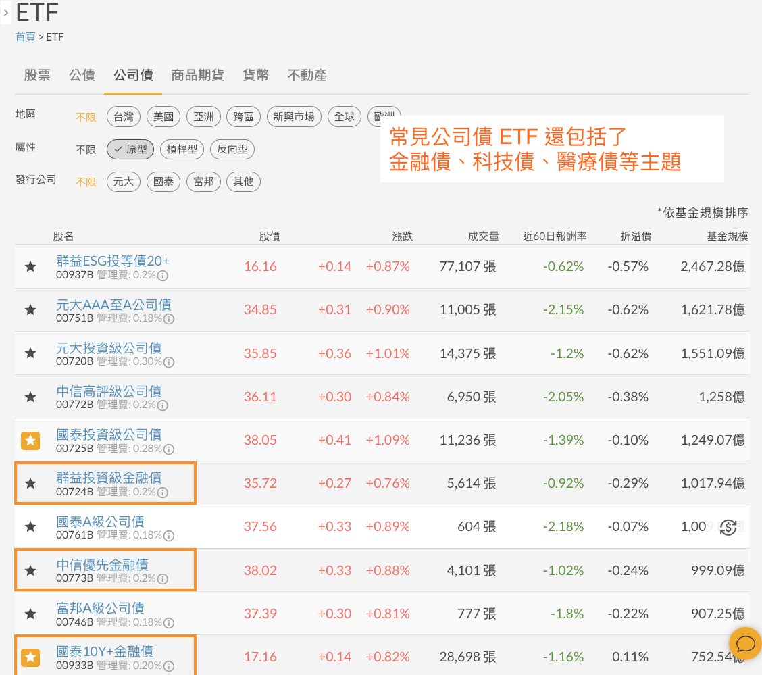Star 群益ESG投等債20+ as favorite

(x=30, y=267)
